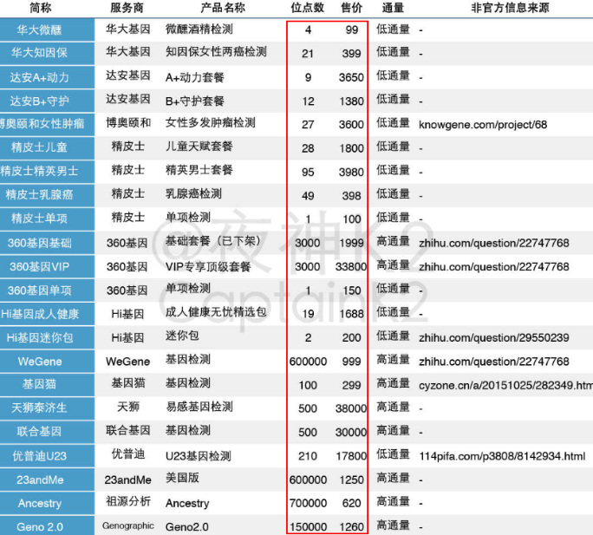This screenshot has width=593, height=535.
Task: Click product name 微醺酒精检测
Action: (199, 29)
